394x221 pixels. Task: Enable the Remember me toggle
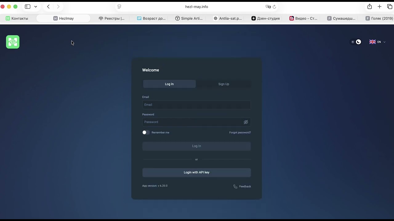tap(146, 133)
